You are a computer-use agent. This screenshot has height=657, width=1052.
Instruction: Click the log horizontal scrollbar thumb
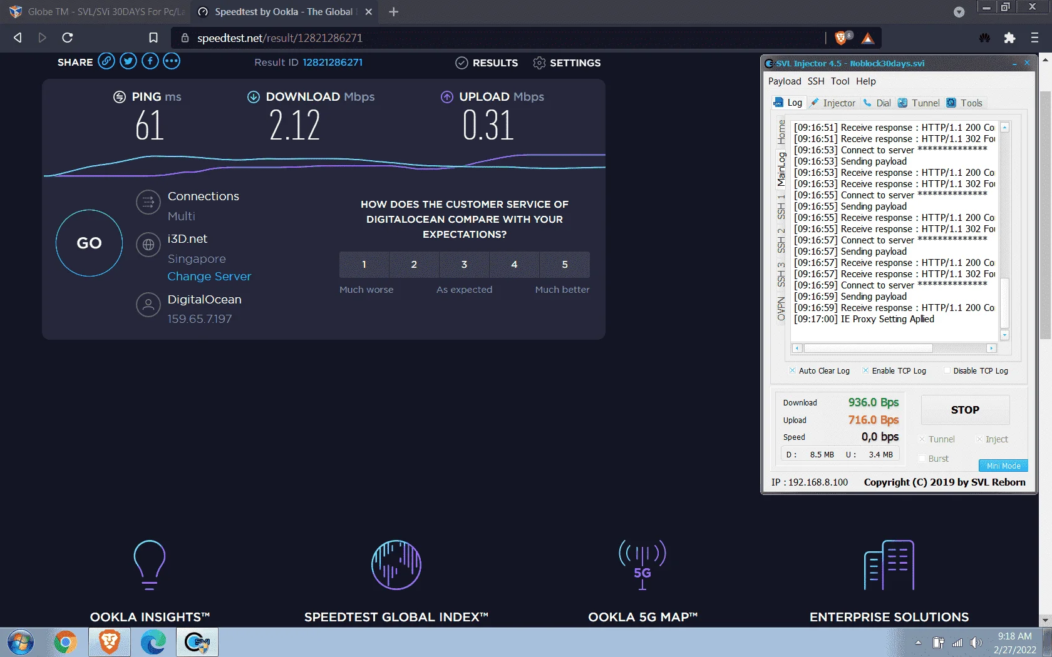pyautogui.click(x=868, y=348)
